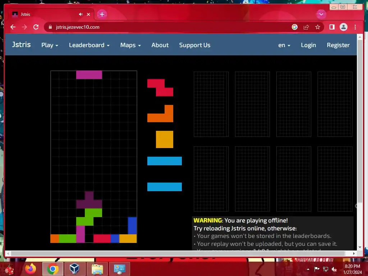This screenshot has width=368, height=276.
Task: Reload the Jstris page
Action: [x=36, y=27]
